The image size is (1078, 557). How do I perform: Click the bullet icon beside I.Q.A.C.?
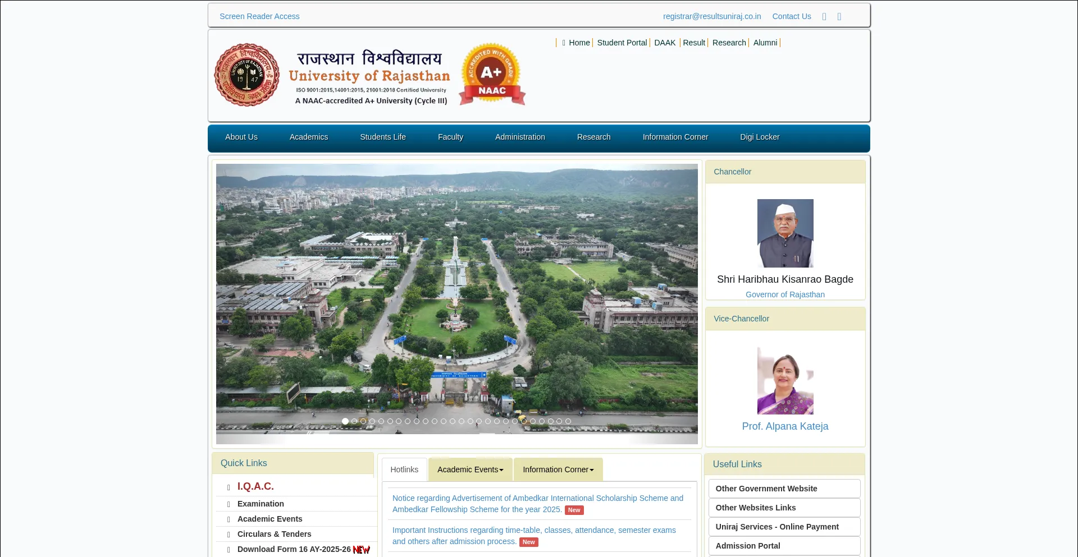[229, 487]
